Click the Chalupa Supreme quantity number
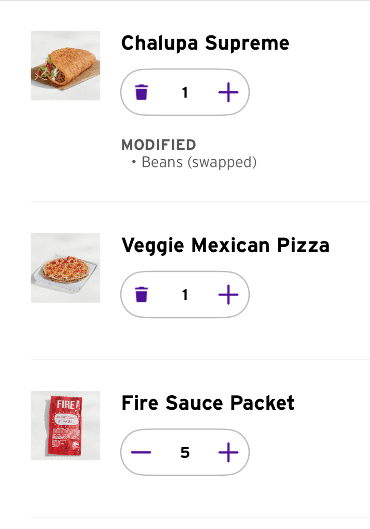The image size is (370, 529). [x=185, y=93]
